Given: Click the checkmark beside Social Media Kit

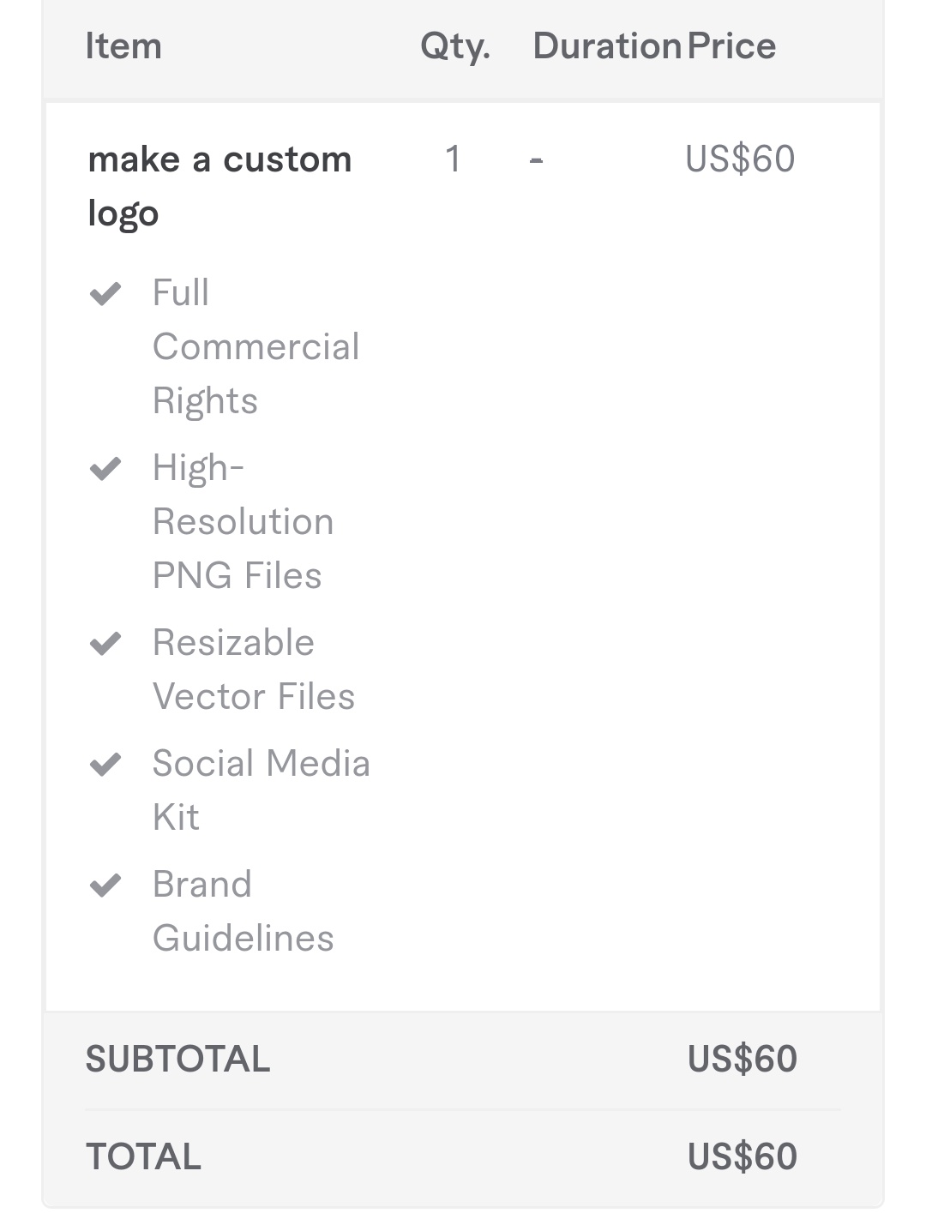Looking at the screenshot, I should (105, 764).
